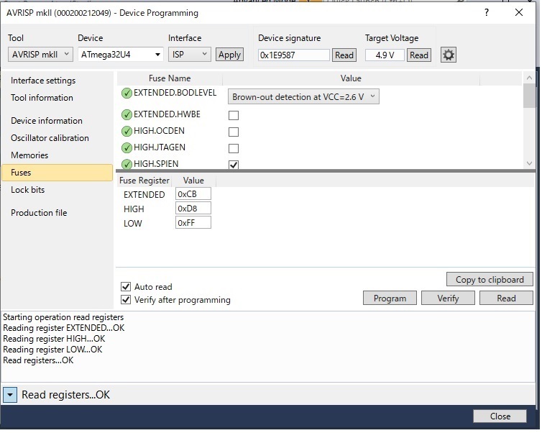The height and width of the screenshot is (433, 542).
Task: Click the Device signature field 0x1E9587
Action: 294,55
